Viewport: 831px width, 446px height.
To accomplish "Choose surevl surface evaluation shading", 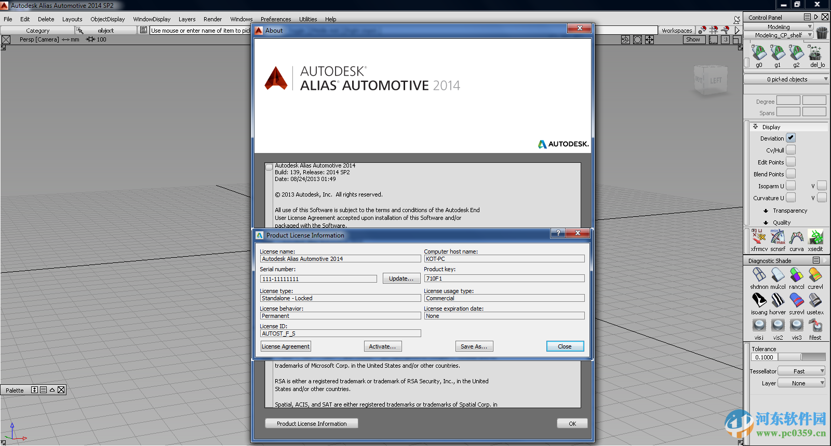I will coord(796,300).
